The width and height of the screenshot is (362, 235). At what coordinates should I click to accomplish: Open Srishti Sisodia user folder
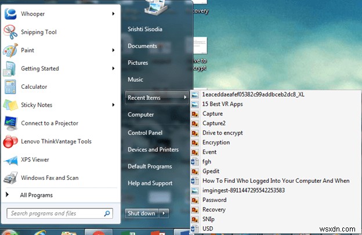(145, 29)
